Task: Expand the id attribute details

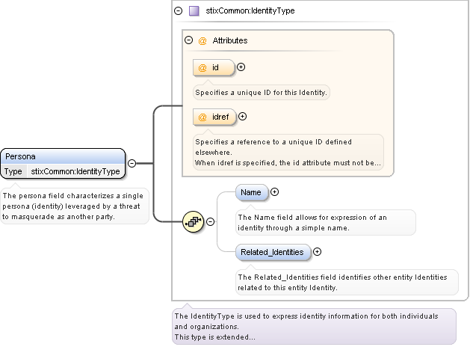Action: pos(241,67)
